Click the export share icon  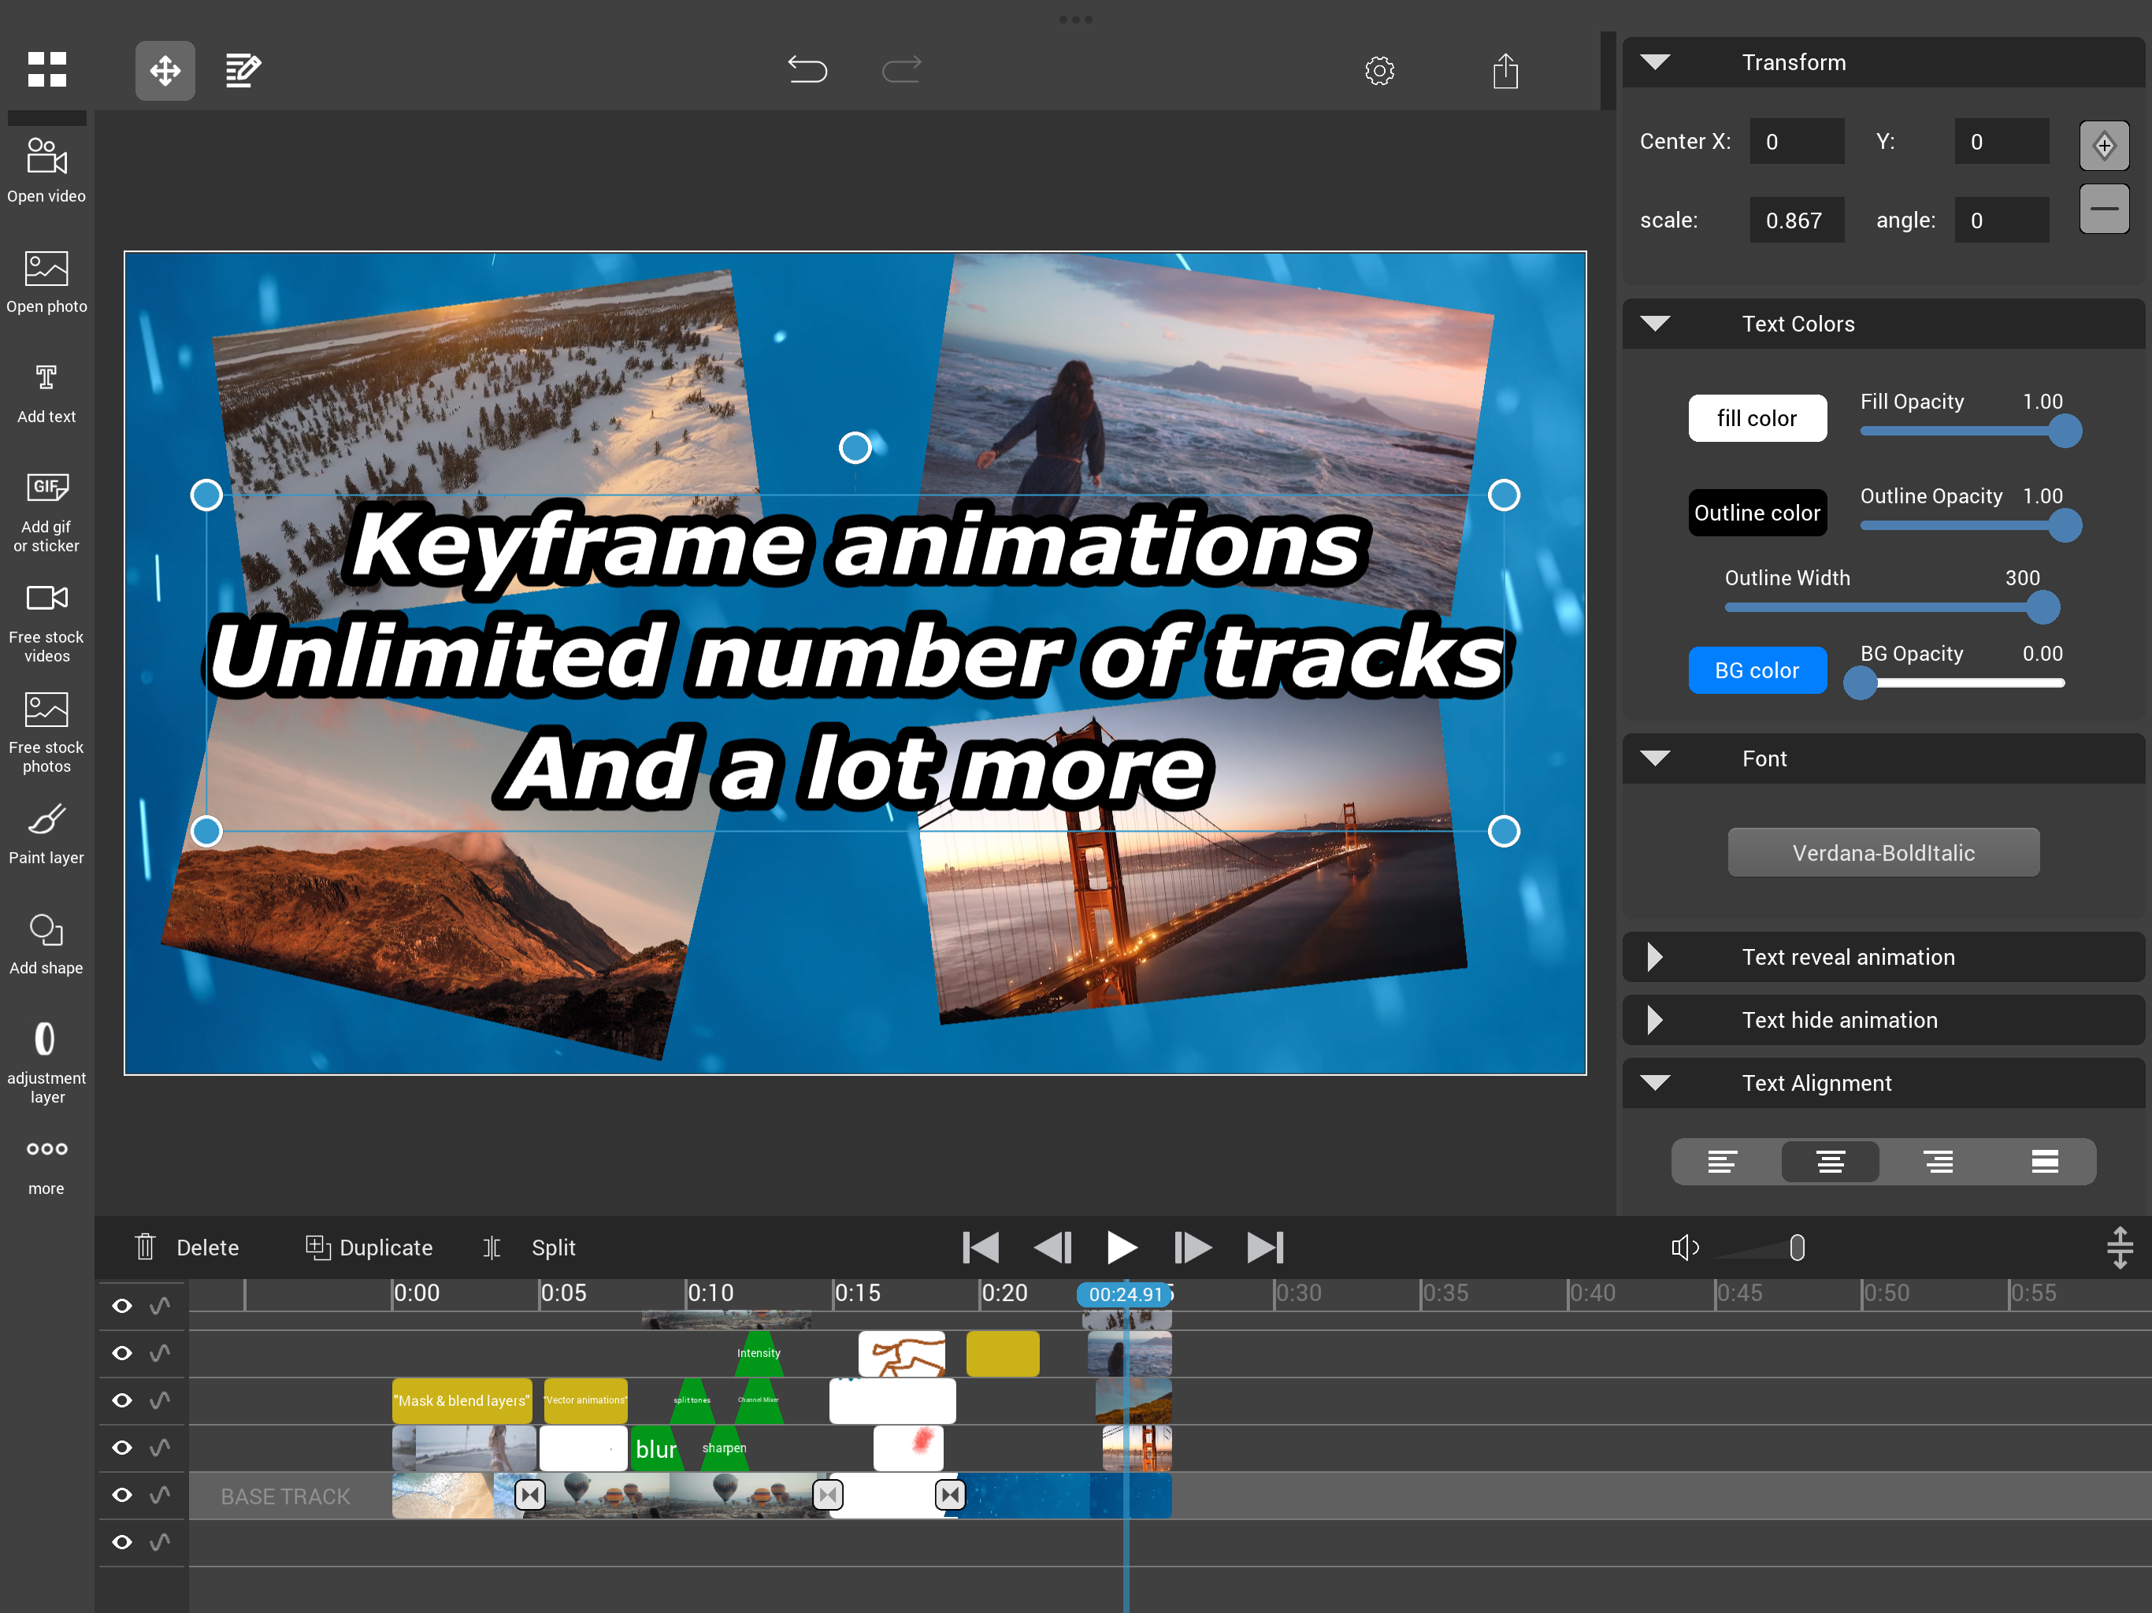1505,70
